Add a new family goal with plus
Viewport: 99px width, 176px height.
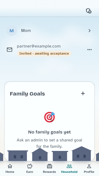83,93
